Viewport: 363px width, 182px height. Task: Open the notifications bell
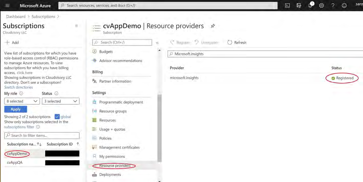310,5
